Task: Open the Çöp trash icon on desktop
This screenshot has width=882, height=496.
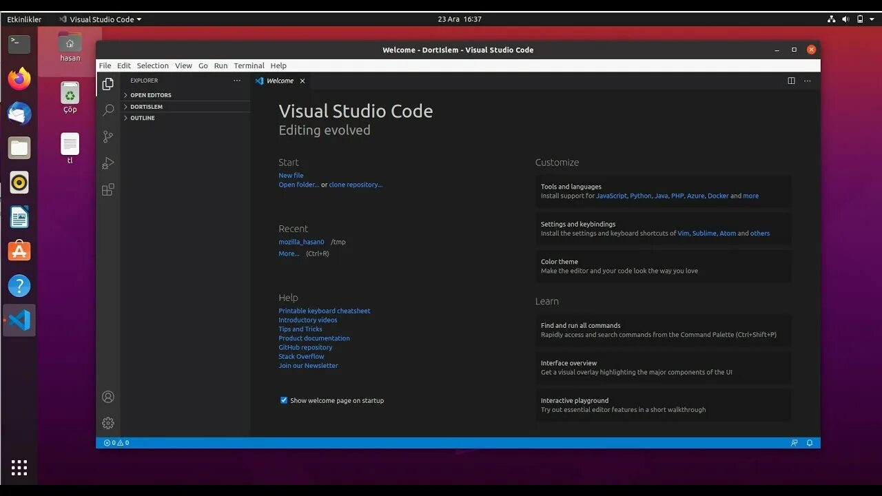Action: click(70, 97)
